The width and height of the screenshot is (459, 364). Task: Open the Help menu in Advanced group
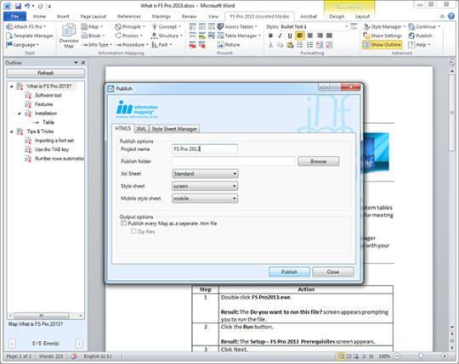[x=420, y=45]
